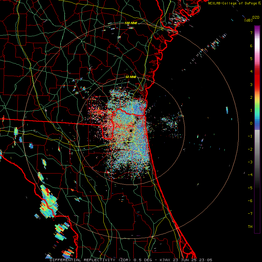Click the black radar site dot at center
The image size is (262, 262).
point(131,130)
